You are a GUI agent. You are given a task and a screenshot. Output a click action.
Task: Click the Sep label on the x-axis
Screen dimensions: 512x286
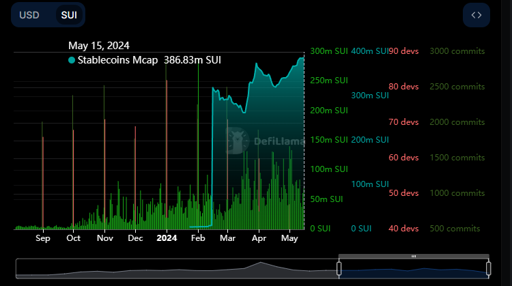pos(43,238)
